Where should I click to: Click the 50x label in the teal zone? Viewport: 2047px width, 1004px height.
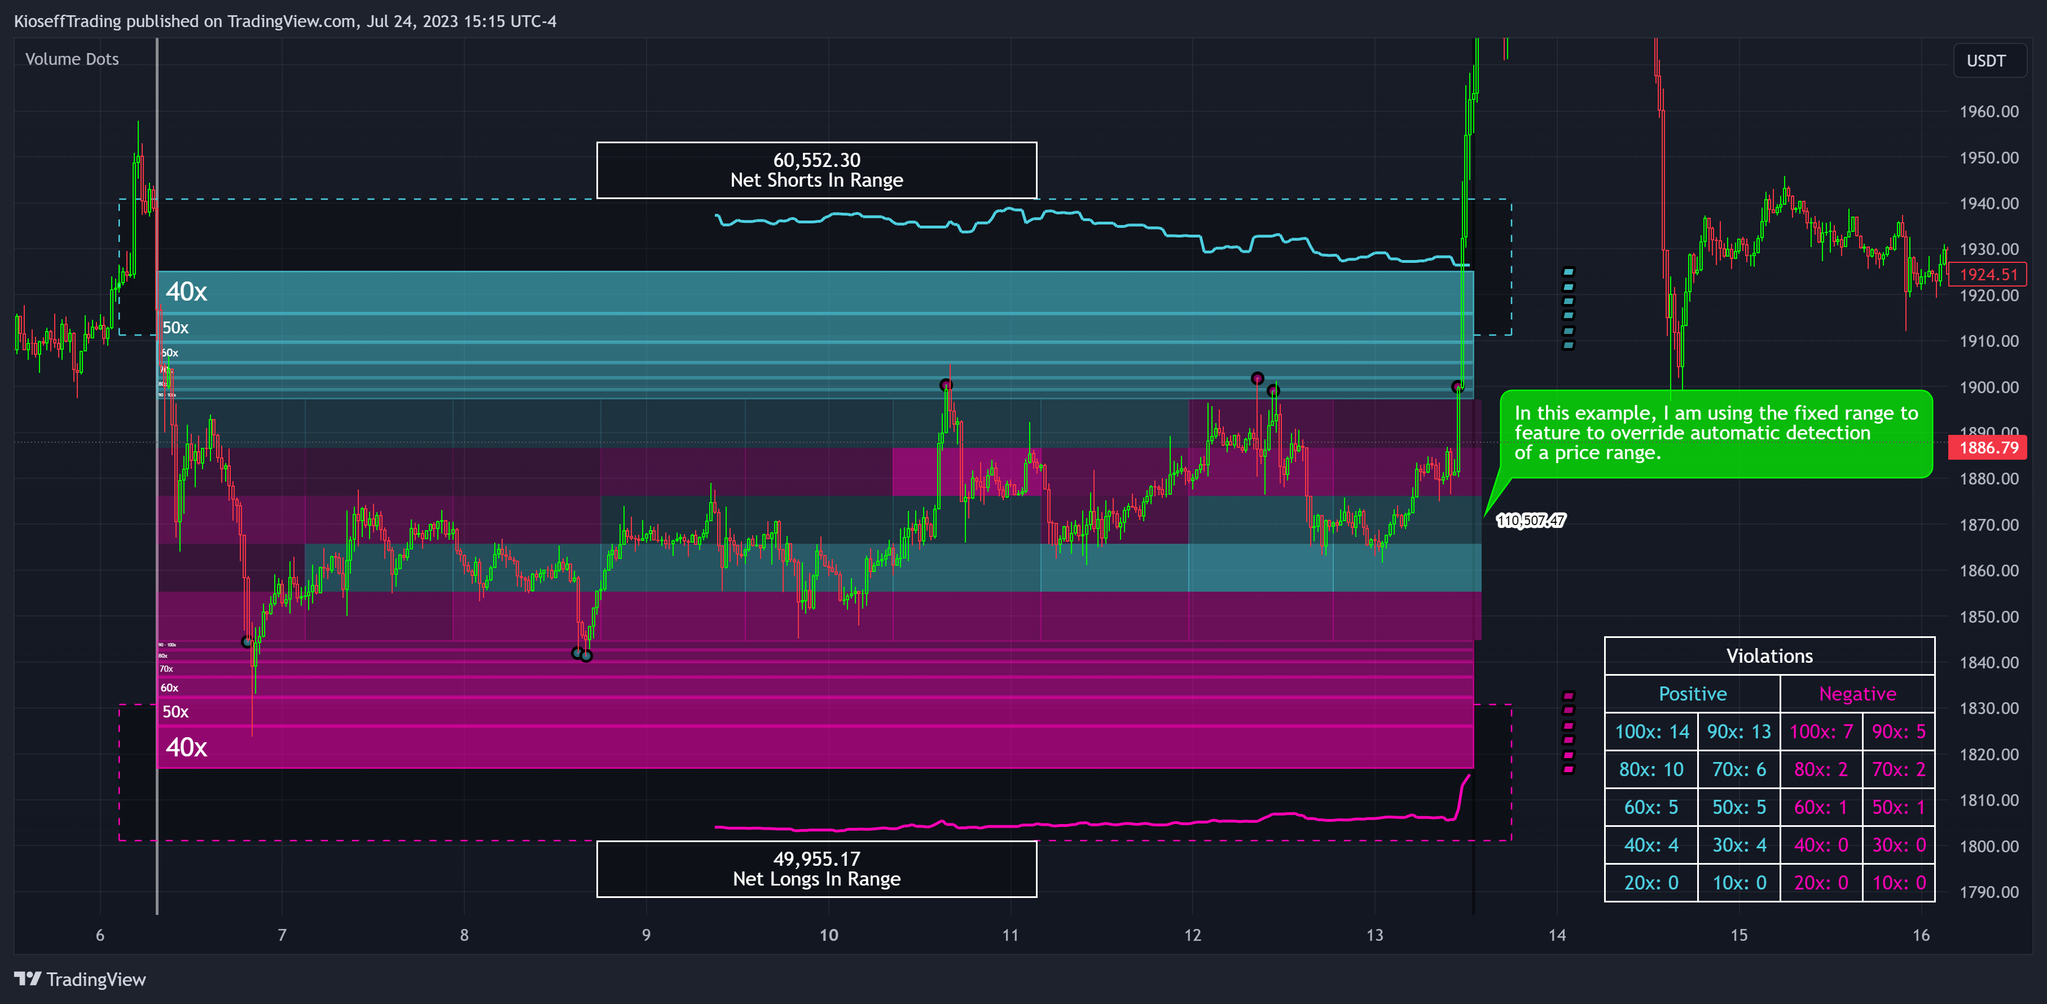pos(175,327)
